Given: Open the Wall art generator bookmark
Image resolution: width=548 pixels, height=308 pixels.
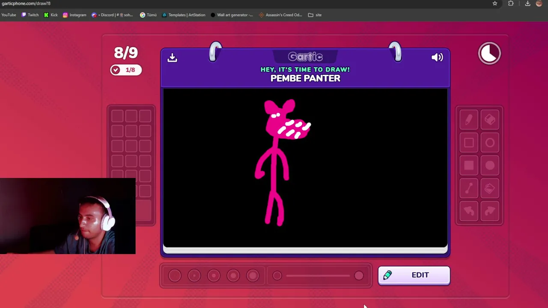Looking at the screenshot, I should coord(232,15).
